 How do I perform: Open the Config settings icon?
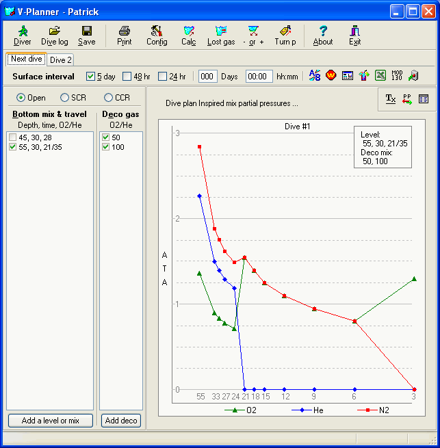click(157, 35)
